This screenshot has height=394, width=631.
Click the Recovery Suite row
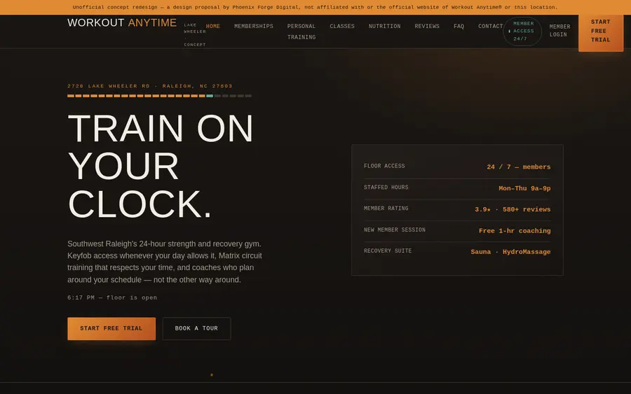tap(457, 252)
